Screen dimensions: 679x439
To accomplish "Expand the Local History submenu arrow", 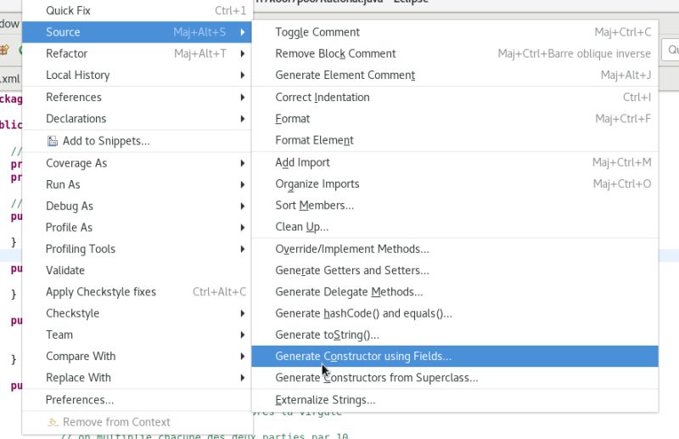I will click(x=243, y=76).
